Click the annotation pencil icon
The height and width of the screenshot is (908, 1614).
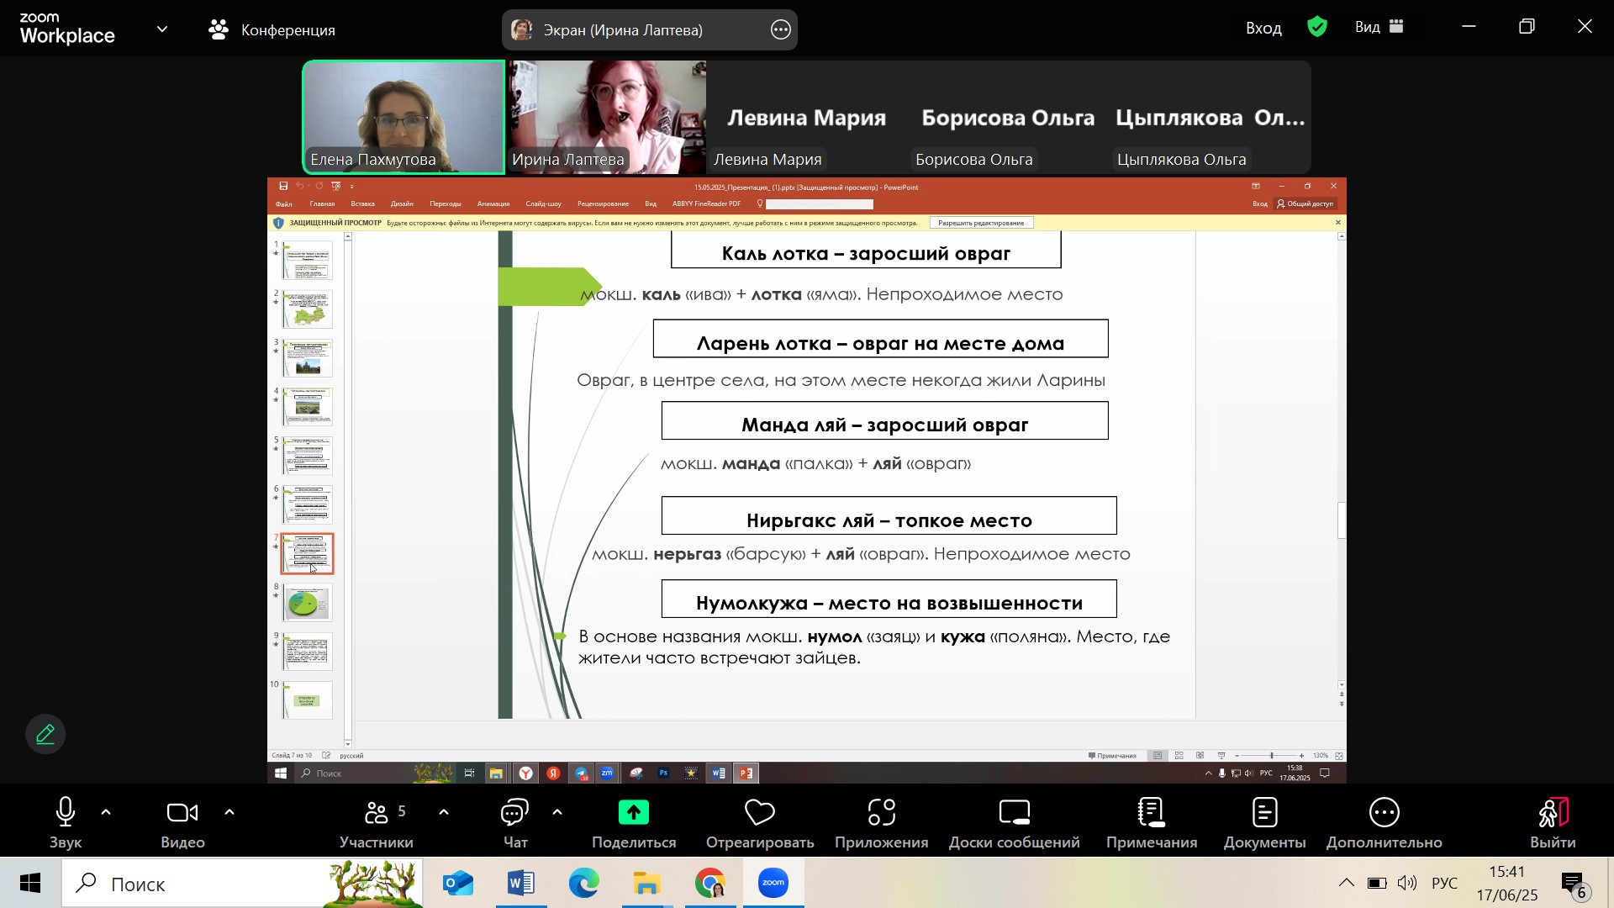coord(45,734)
